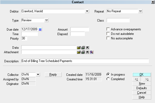The height and width of the screenshot is (103, 155).
Task: Click the Defaults button
Action: click(x=142, y=88)
